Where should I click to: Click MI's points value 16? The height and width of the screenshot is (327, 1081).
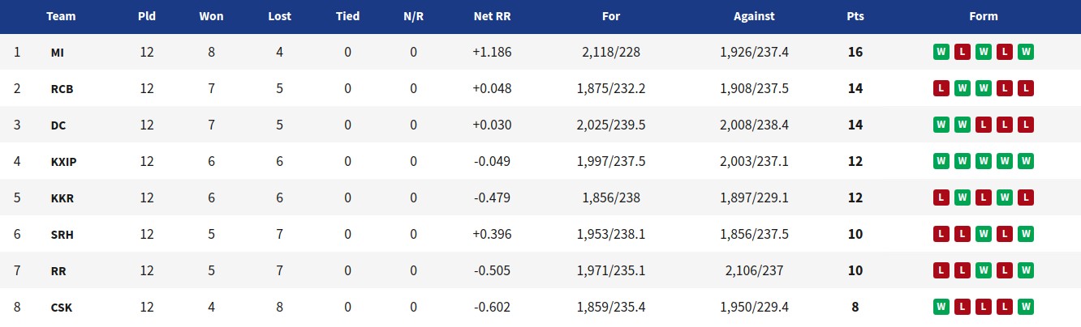pyautogui.click(x=855, y=52)
